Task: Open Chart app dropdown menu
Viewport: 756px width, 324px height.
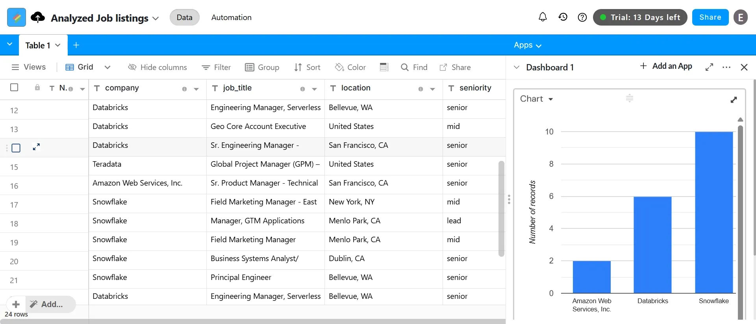Action: 536,99
